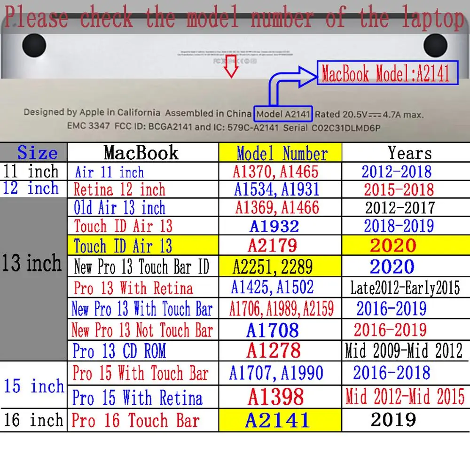Click the 'Pro 13 CD ROM' cell

coord(143,351)
